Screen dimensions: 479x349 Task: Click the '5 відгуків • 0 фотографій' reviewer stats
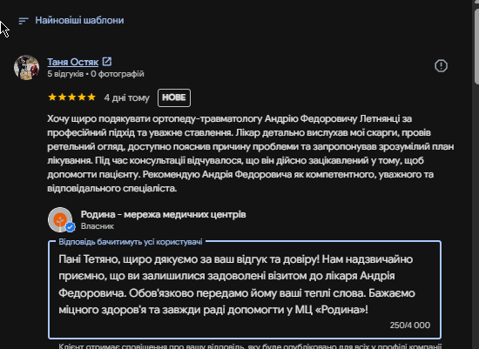tap(96, 74)
